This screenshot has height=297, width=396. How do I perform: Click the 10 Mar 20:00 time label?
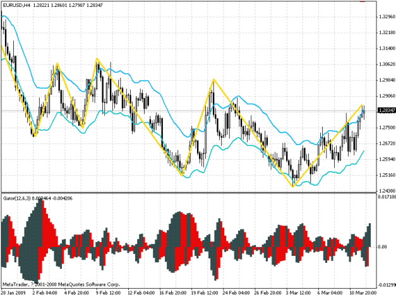click(363, 293)
